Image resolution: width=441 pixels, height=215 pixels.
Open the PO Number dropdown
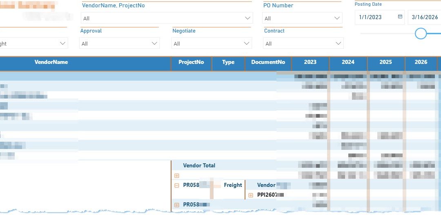pyautogui.click(x=302, y=18)
